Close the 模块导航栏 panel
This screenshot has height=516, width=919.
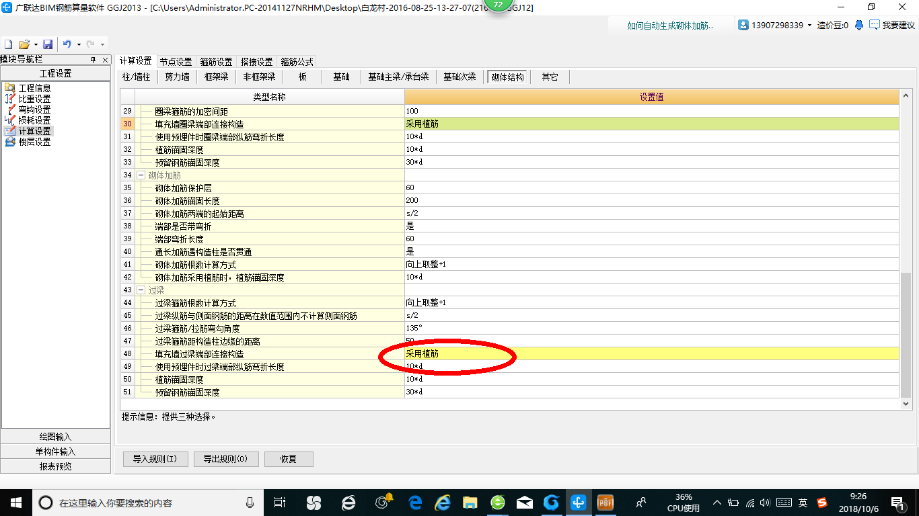tap(105, 60)
